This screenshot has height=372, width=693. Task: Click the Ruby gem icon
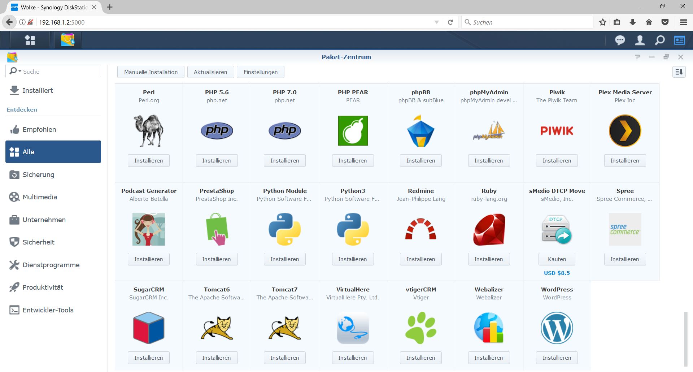pos(489,229)
